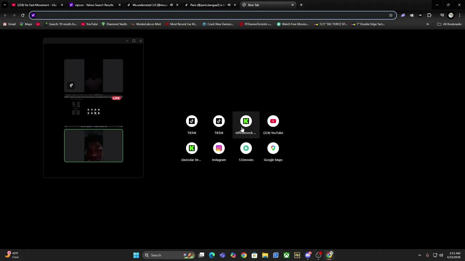Reload the page with the refresh button
465x261 pixels.
pos(23,15)
